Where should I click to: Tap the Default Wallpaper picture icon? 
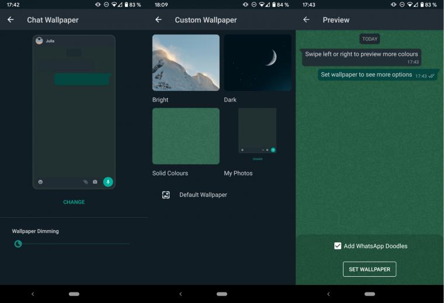tap(166, 195)
